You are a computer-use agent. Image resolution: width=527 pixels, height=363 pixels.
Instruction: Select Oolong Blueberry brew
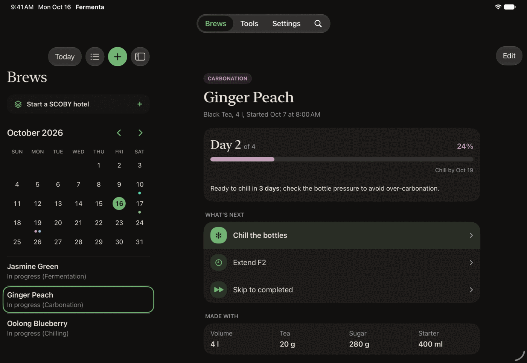[78, 328]
